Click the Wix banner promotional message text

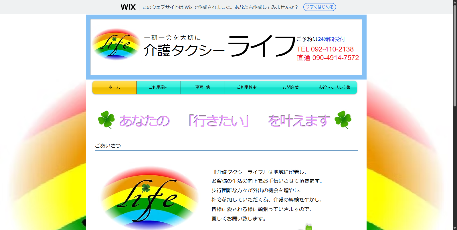coord(220,7)
